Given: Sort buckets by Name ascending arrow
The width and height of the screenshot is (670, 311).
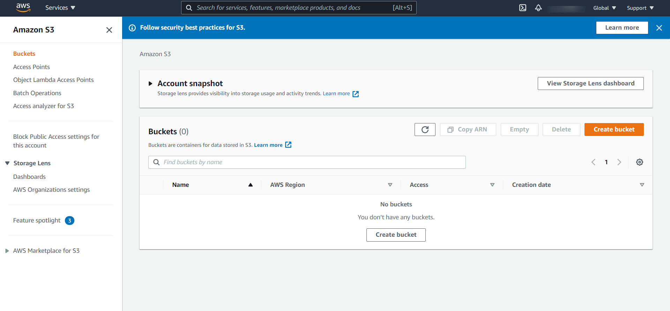Looking at the screenshot, I should (251, 185).
